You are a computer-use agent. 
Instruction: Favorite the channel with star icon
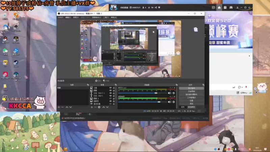click(149, 7)
